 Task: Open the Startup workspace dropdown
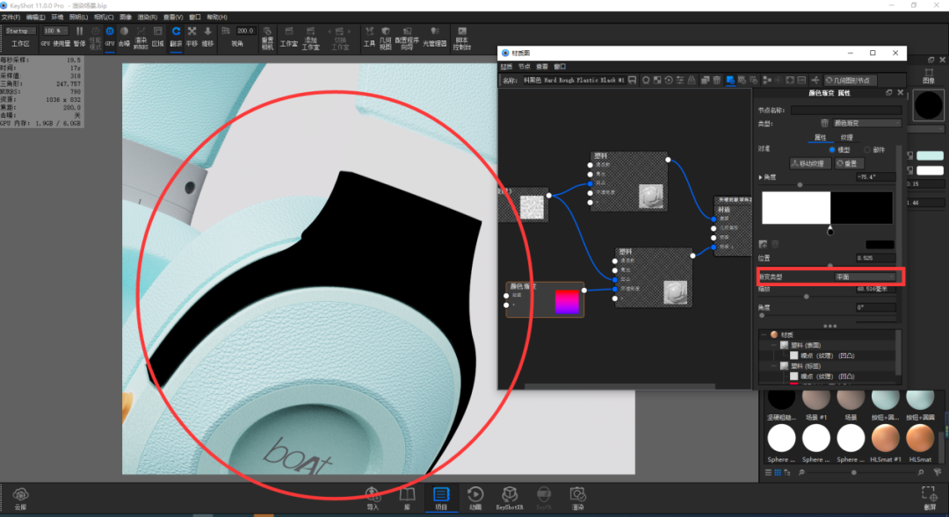pyautogui.click(x=20, y=30)
